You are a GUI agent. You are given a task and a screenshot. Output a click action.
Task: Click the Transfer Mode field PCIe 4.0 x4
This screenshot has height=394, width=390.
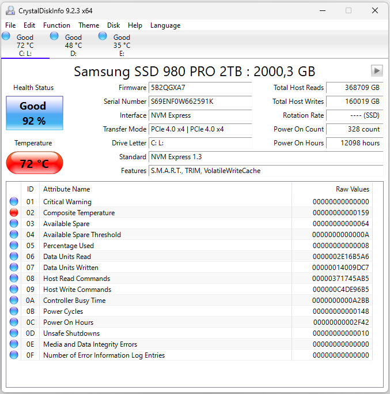(200, 129)
